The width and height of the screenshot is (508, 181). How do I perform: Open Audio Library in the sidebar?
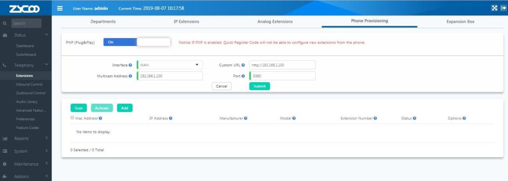tap(27, 102)
